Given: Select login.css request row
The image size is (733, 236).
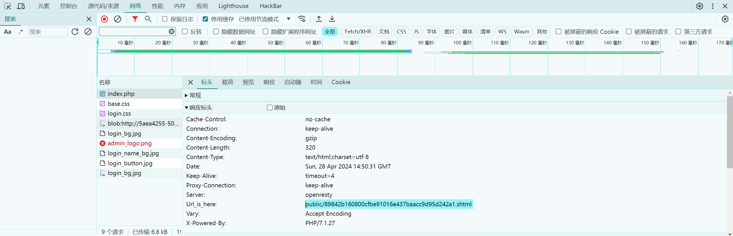Looking at the screenshot, I should 139,114.
